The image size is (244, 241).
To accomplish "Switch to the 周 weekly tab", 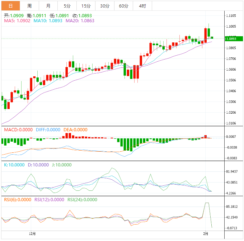I will point(29,6).
